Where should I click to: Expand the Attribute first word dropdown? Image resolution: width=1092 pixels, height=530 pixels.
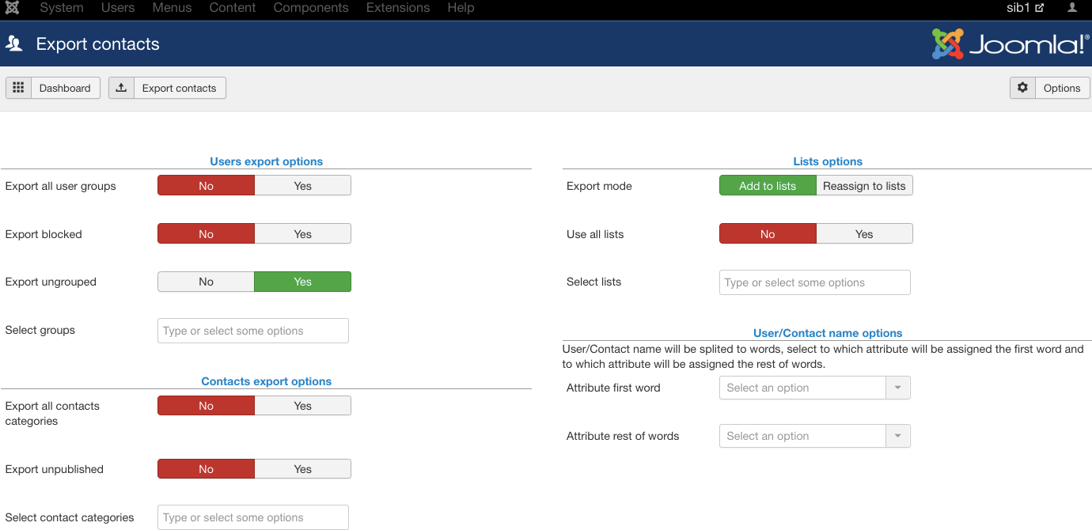(x=814, y=388)
